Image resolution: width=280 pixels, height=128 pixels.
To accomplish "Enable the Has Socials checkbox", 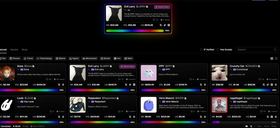I will (x=218, y=50).
